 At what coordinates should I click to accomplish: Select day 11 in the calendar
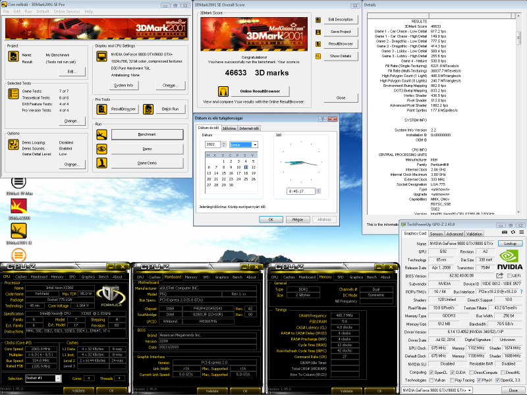point(246,167)
